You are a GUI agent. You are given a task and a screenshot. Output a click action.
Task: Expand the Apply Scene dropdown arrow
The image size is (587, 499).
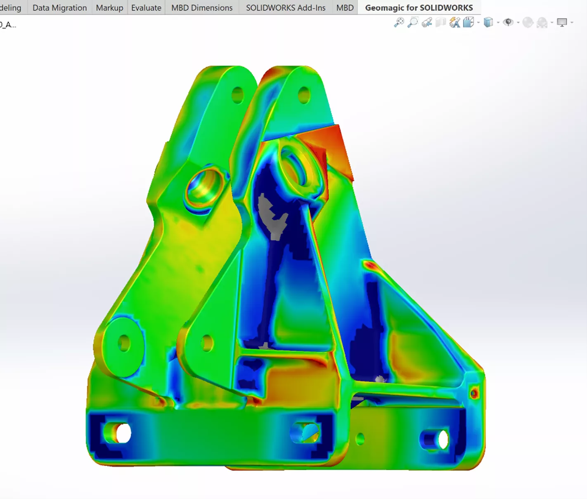coord(552,23)
